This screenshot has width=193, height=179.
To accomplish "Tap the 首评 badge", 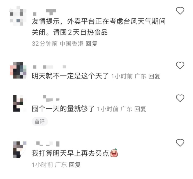I will pyautogui.click(x=40, y=121).
